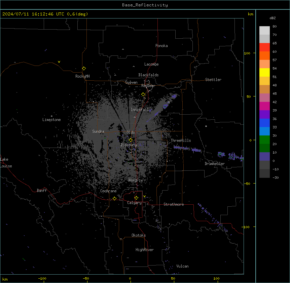The width and height of the screenshot is (290, 283).
Task: Click the -50 tick on the right vertical axis
Action: click(x=247, y=184)
